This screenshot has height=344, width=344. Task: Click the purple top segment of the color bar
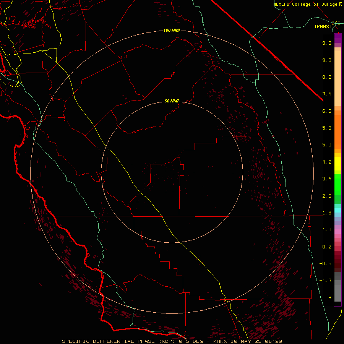point(338,38)
